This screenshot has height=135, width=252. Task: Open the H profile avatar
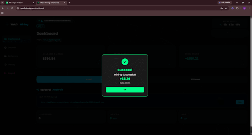point(244,8)
